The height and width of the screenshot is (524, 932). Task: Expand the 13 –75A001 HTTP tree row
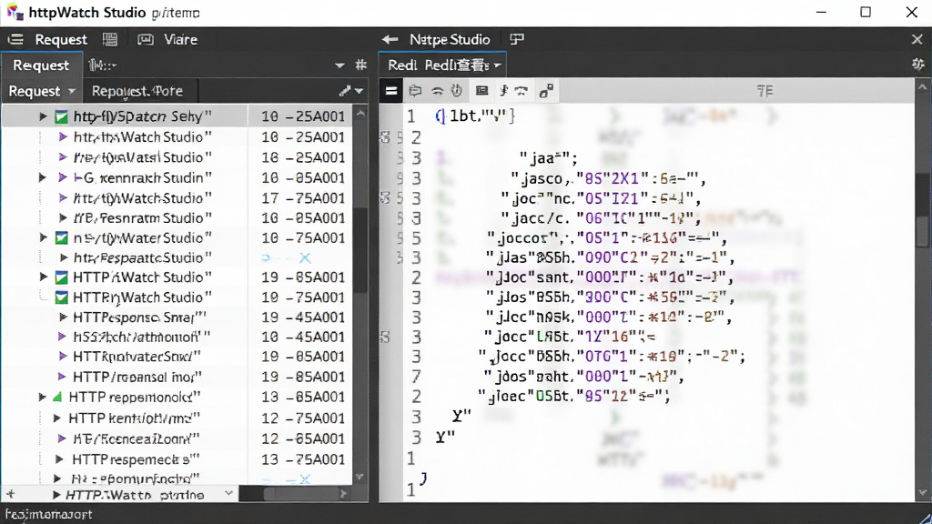59,459
